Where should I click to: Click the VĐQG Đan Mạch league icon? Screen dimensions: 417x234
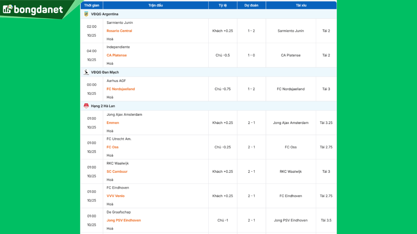tap(86, 72)
